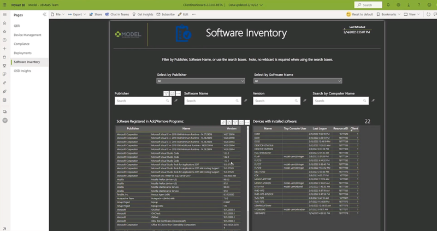The width and height of the screenshot is (437, 231).
Task: Switch to Device Management page
Action: pyautogui.click(x=27, y=35)
